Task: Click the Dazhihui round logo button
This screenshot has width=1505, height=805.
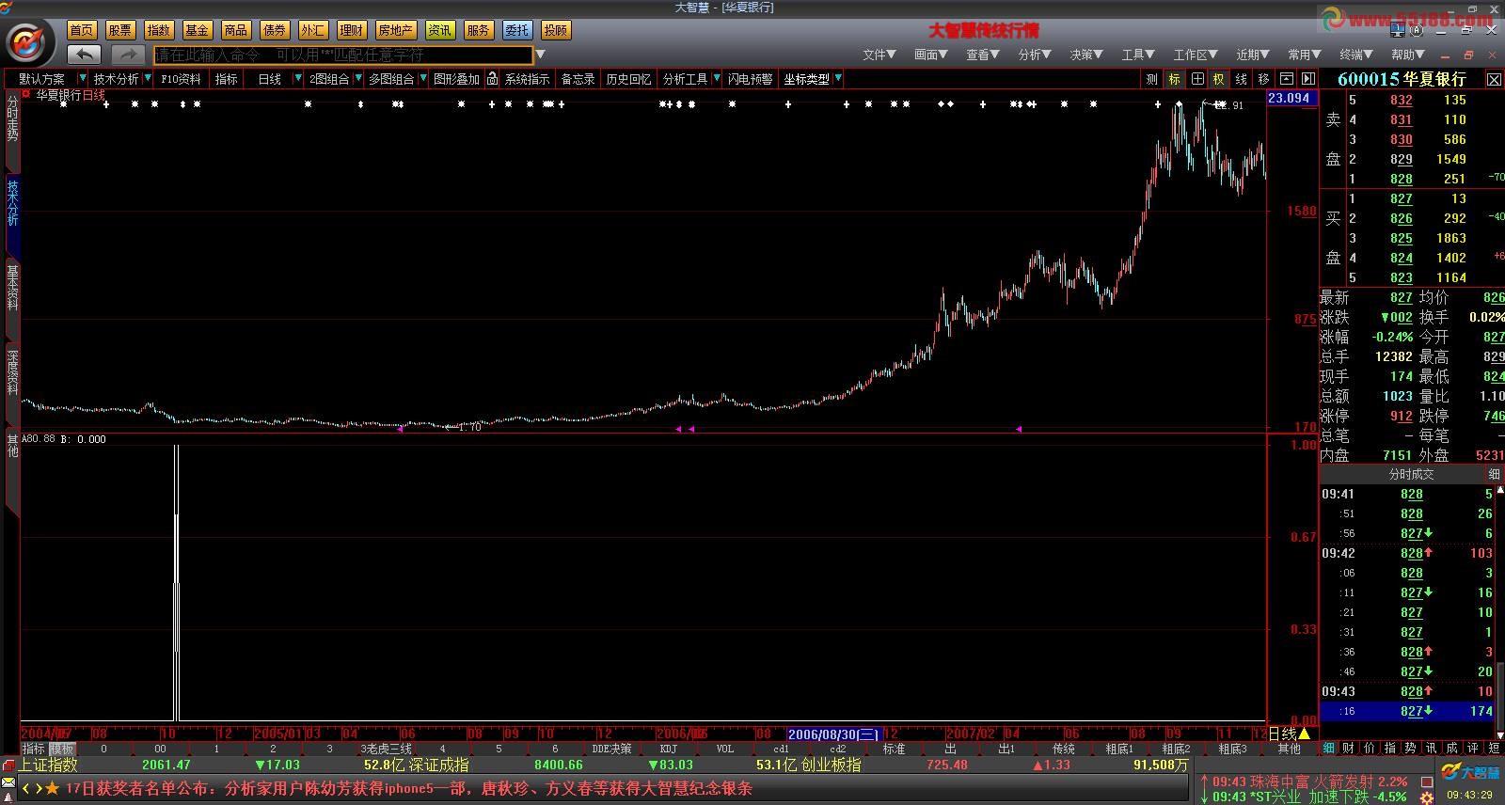Action: [28, 42]
